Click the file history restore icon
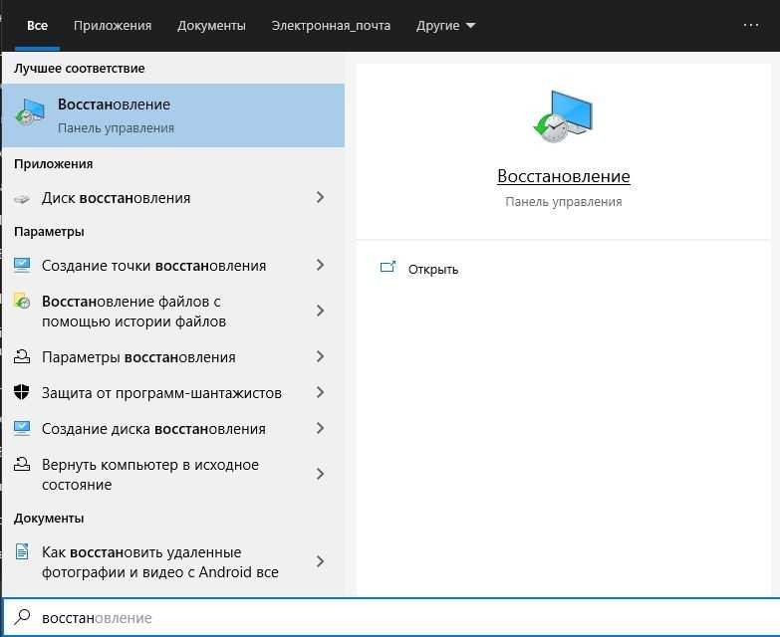 coord(22,302)
